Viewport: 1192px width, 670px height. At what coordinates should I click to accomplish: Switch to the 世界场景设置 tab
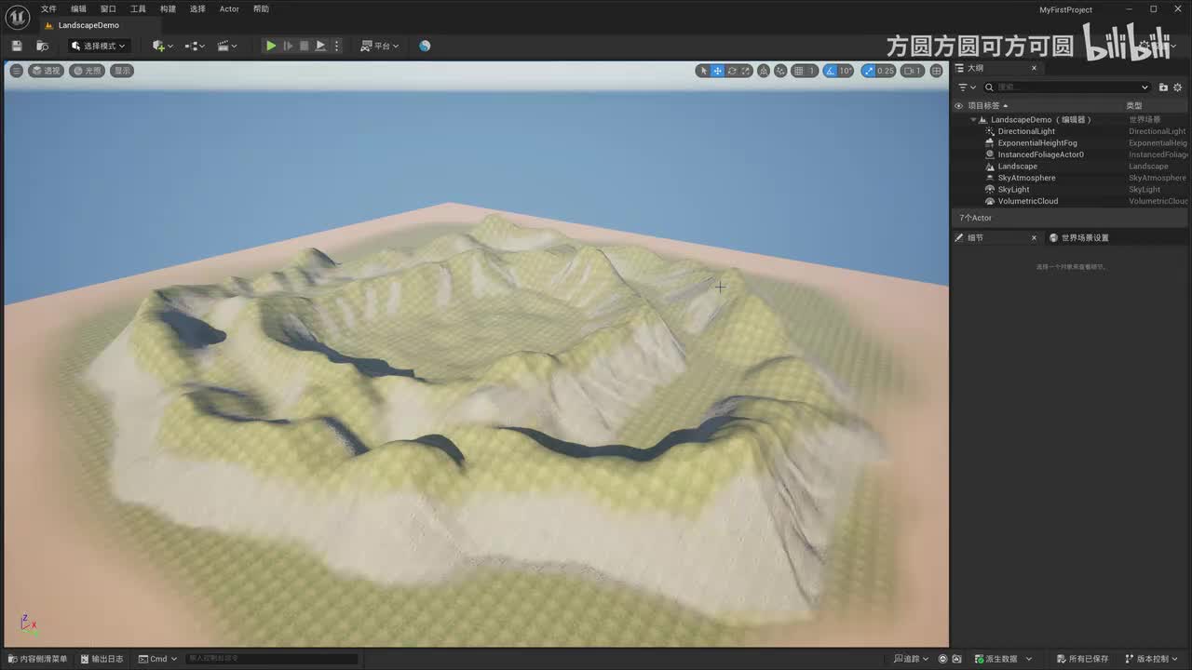pos(1079,238)
